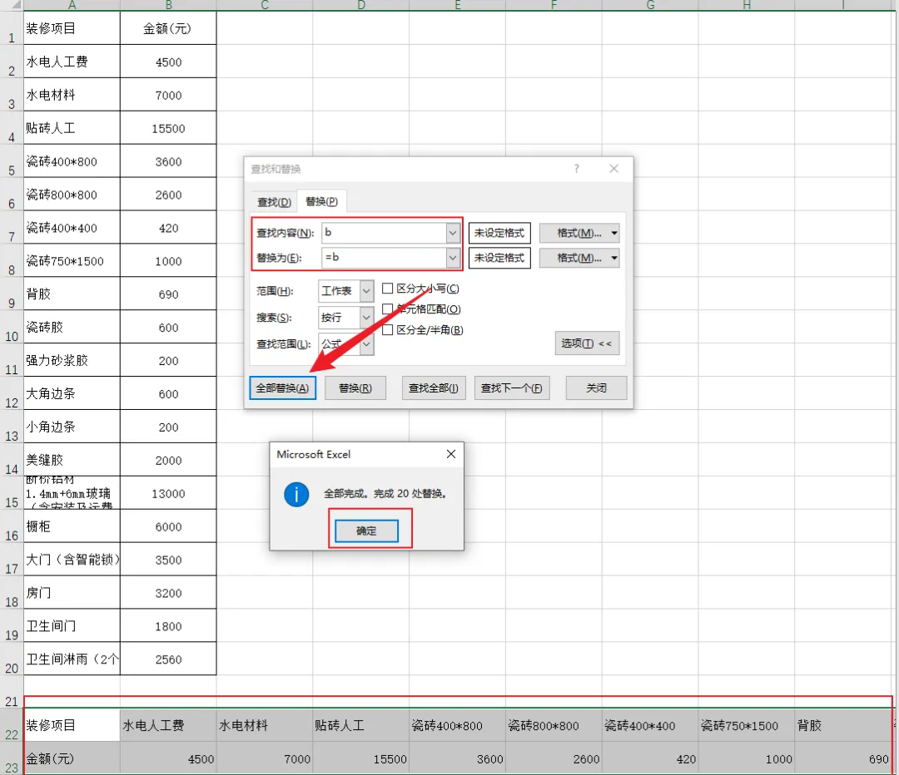Click the help question mark in Find and Replace dialog
899x775 pixels.
pyautogui.click(x=576, y=169)
